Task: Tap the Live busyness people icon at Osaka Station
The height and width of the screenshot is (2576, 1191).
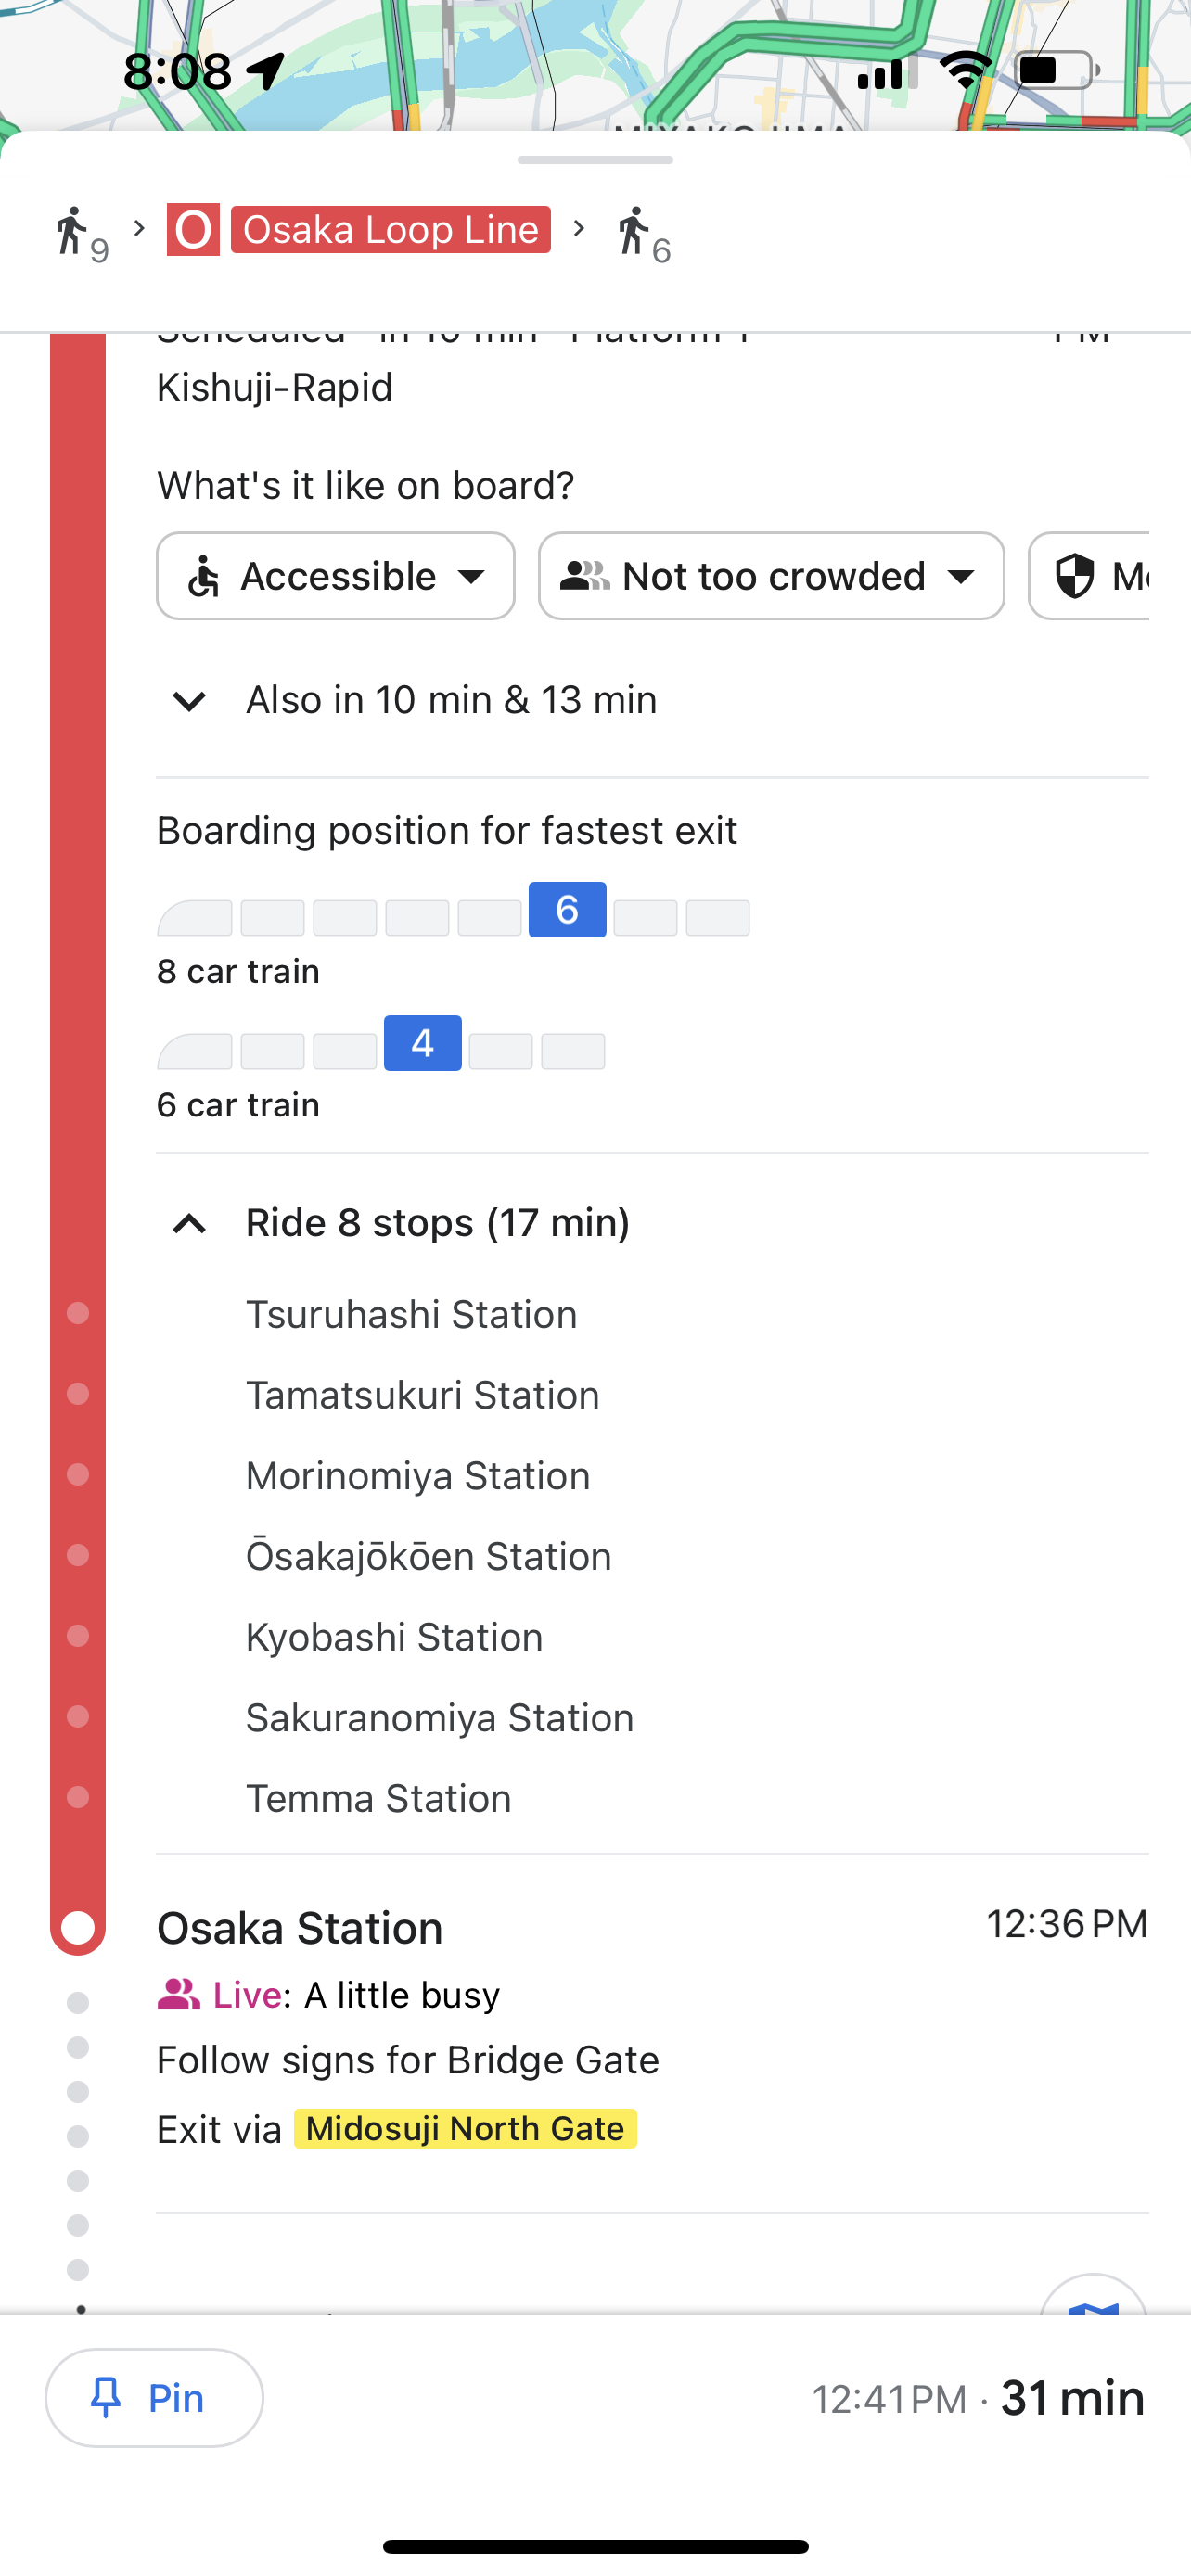Action: coord(179,1994)
